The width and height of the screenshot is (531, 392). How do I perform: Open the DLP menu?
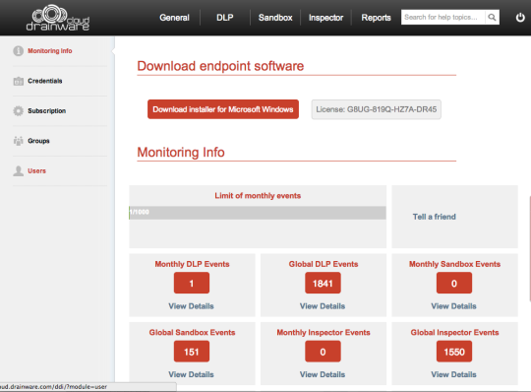225,18
